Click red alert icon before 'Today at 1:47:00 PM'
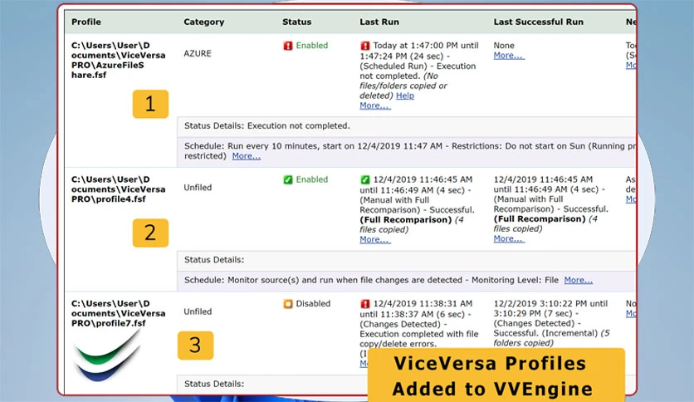This screenshot has height=402, width=694. (365, 46)
